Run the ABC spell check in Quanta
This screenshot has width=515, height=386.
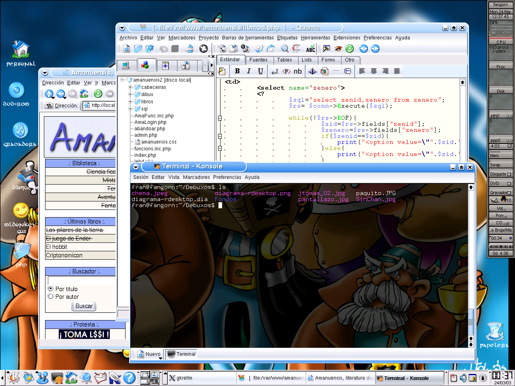click(x=311, y=49)
